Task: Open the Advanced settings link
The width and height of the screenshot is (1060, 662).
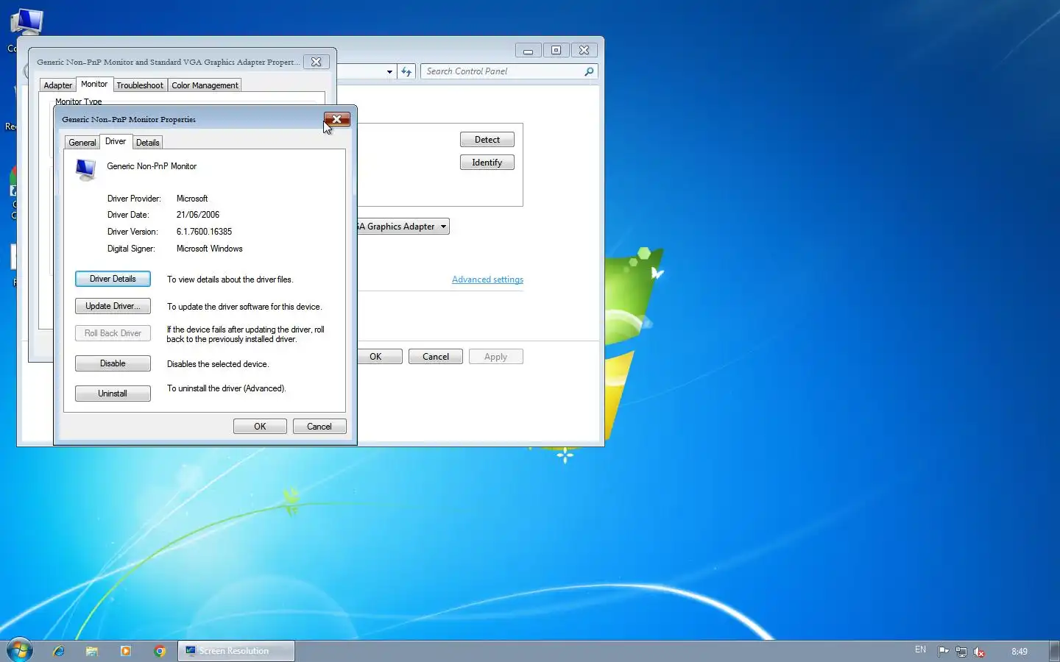Action: click(487, 280)
